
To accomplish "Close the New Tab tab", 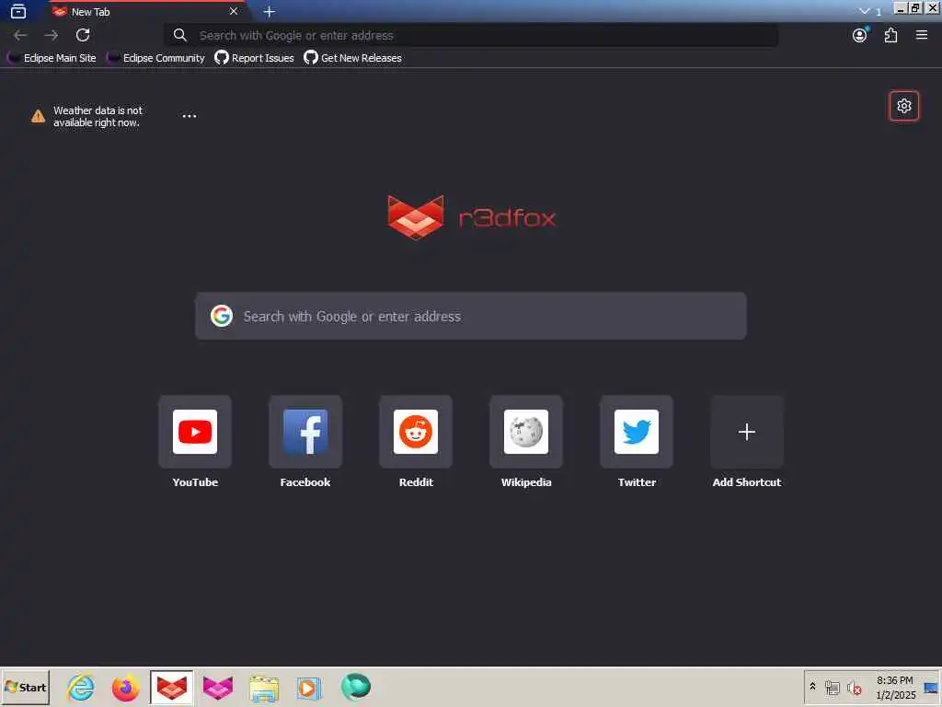I will (234, 11).
